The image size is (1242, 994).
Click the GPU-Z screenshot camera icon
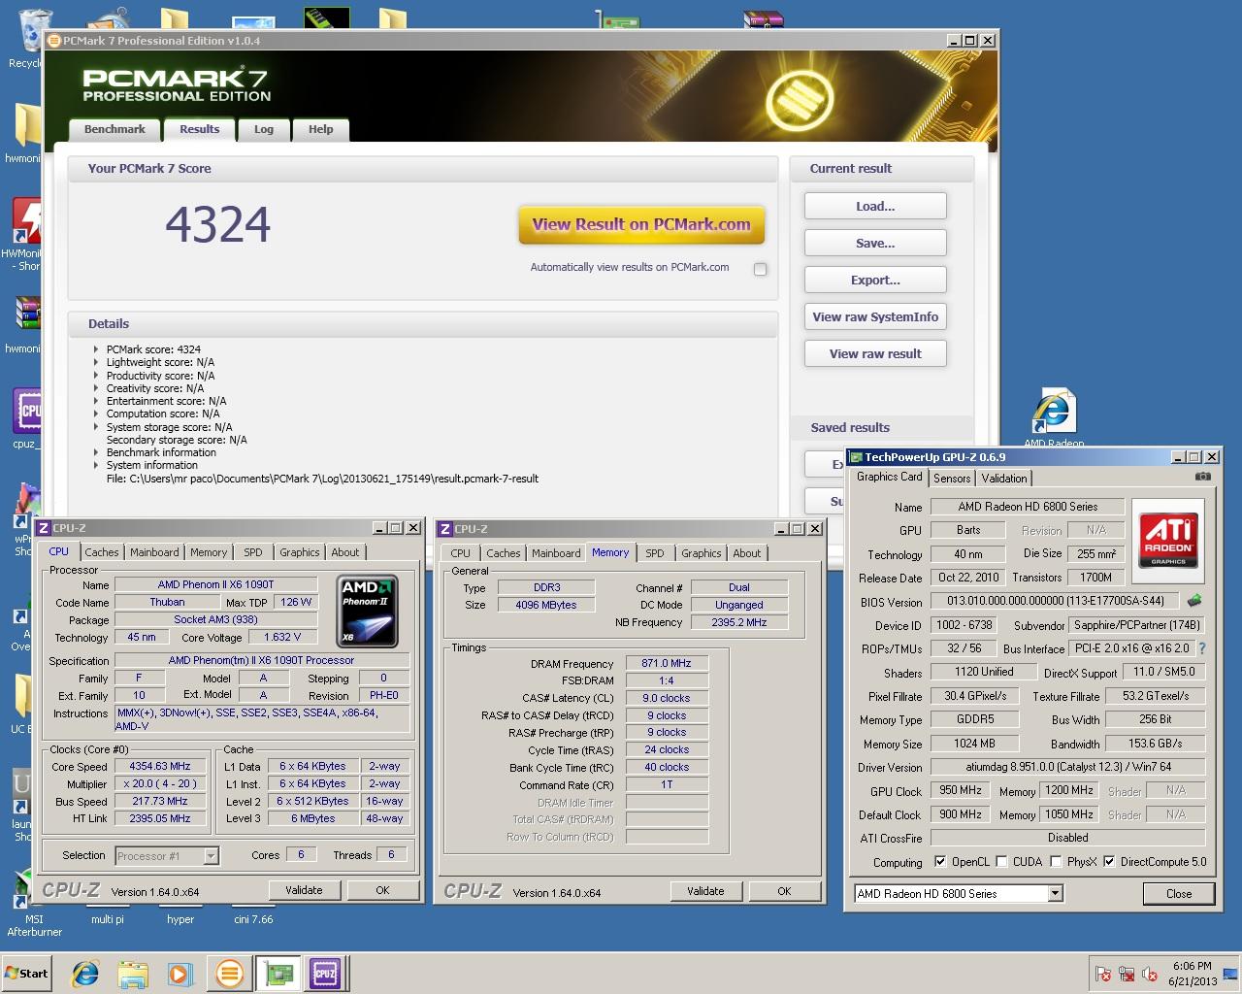pyautogui.click(x=1203, y=477)
